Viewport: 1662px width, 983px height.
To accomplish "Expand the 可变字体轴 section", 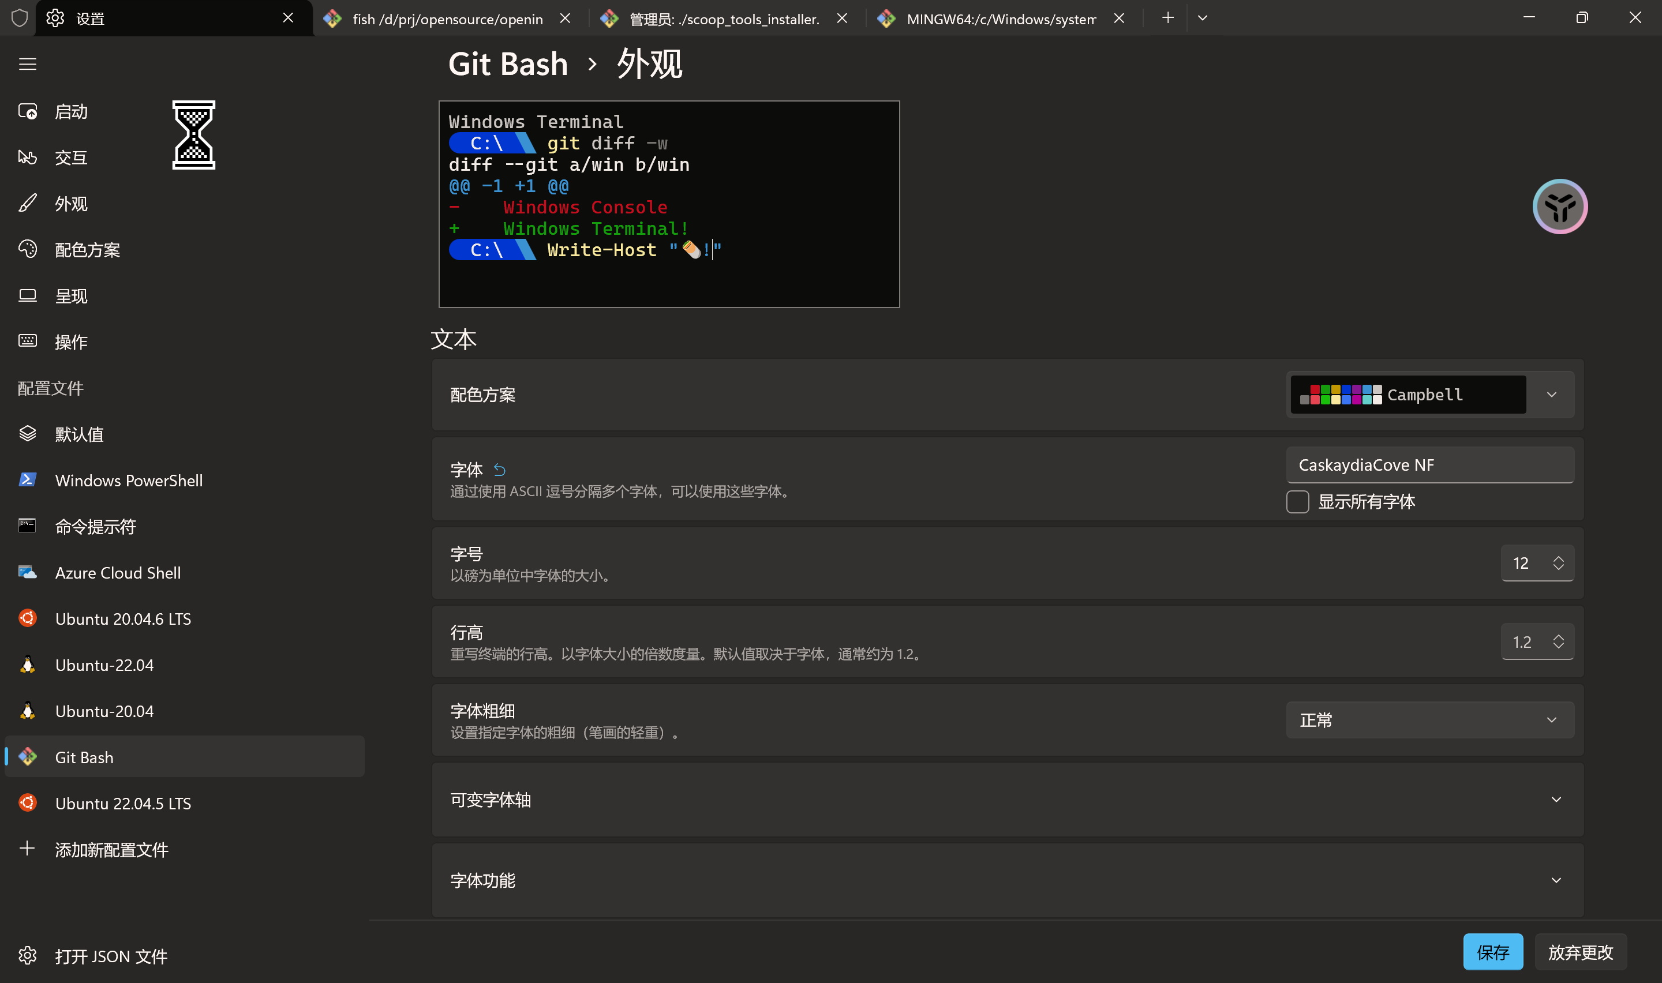I will click(1008, 800).
